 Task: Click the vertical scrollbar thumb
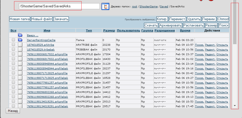(235, 24)
